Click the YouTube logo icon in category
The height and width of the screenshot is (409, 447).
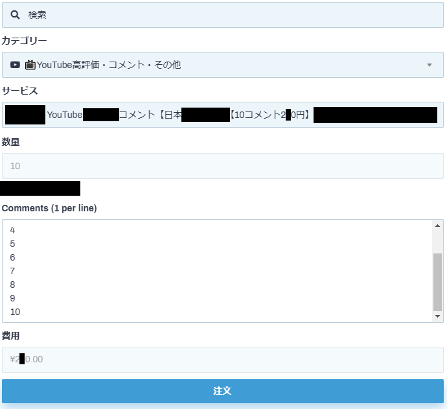(x=15, y=65)
